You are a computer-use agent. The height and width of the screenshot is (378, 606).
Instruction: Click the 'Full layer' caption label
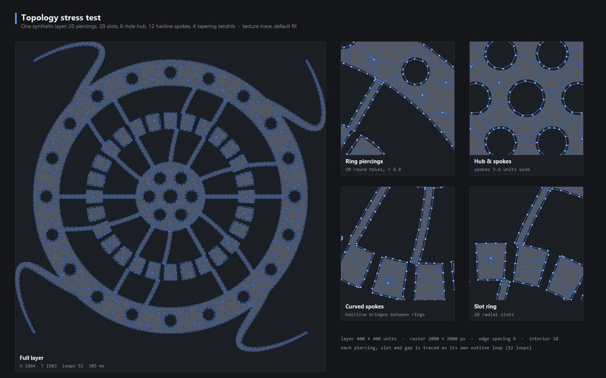tap(31, 358)
